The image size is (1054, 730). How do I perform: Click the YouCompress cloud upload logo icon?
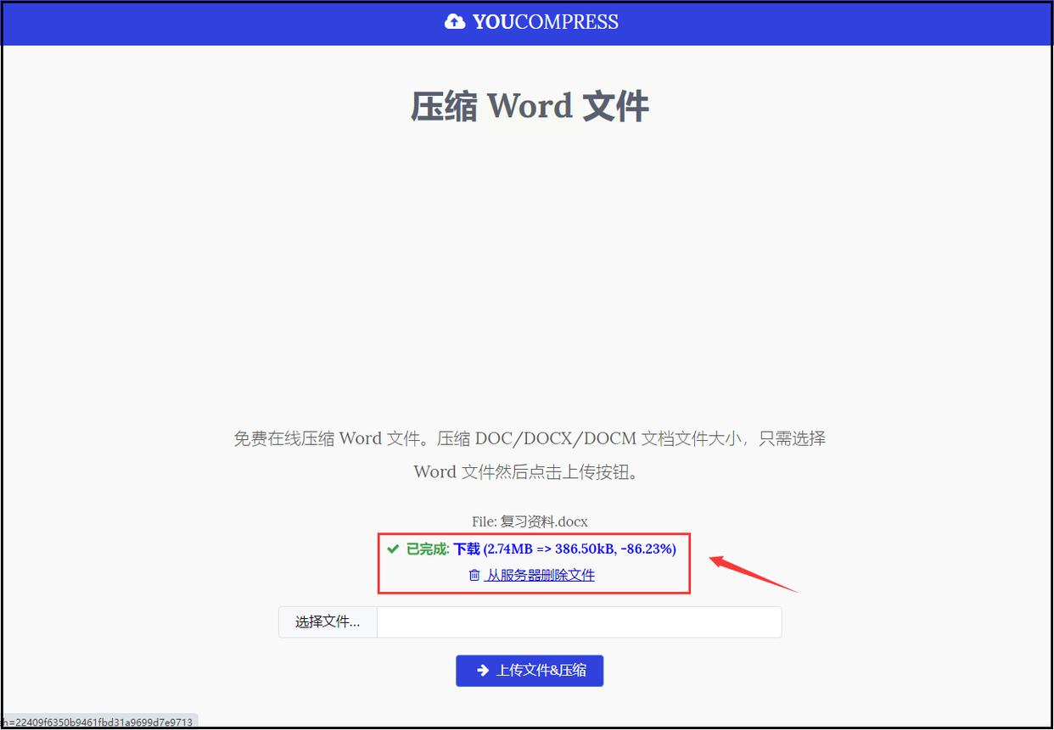[454, 22]
